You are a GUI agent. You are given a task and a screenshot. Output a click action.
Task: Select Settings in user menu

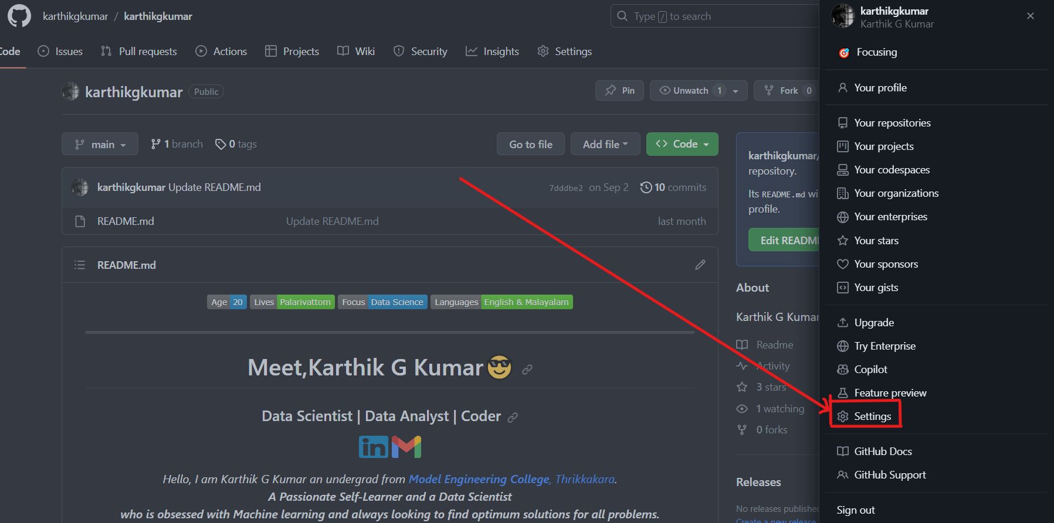pyautogui.click(x=872, y=416)
